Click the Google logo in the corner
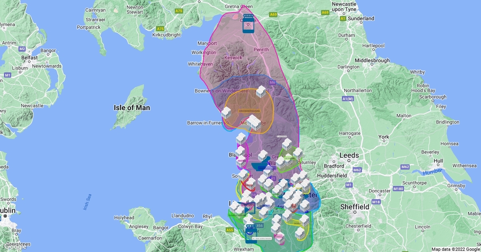 tap(15, 246)
